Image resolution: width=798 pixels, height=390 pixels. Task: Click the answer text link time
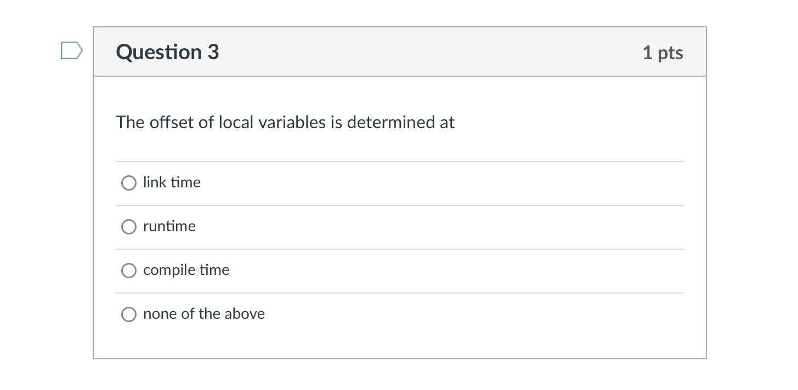pyautogui.click(x=172, y=182)
